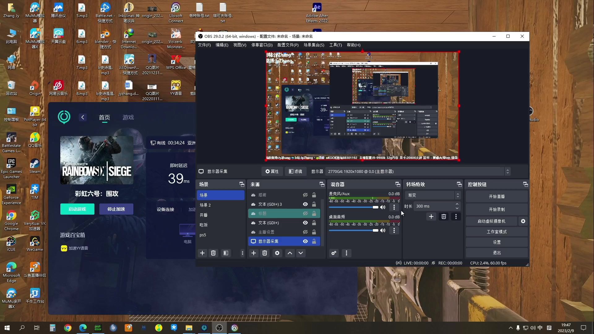Screen dimensions: 594x334
Task: Open the Windows Start menu
Action: (x=7, y=328)
